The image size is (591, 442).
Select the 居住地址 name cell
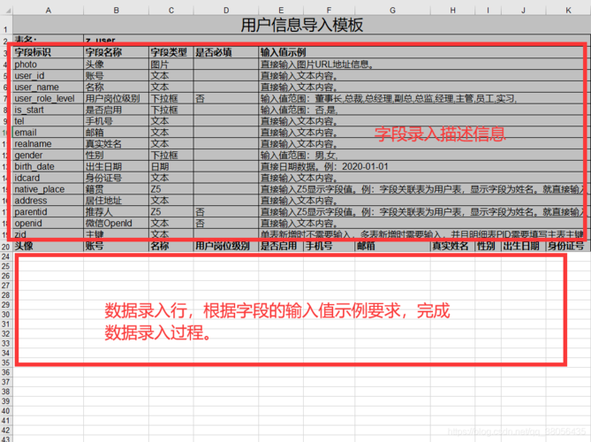[x=116, y=201]
